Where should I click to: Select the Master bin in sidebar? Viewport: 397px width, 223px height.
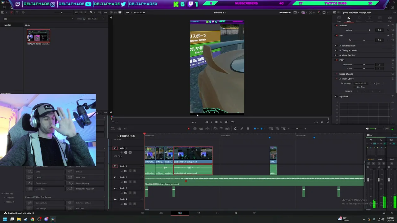pos(8,25)
